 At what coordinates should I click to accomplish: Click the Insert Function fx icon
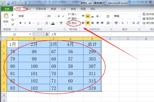point(47,34)
